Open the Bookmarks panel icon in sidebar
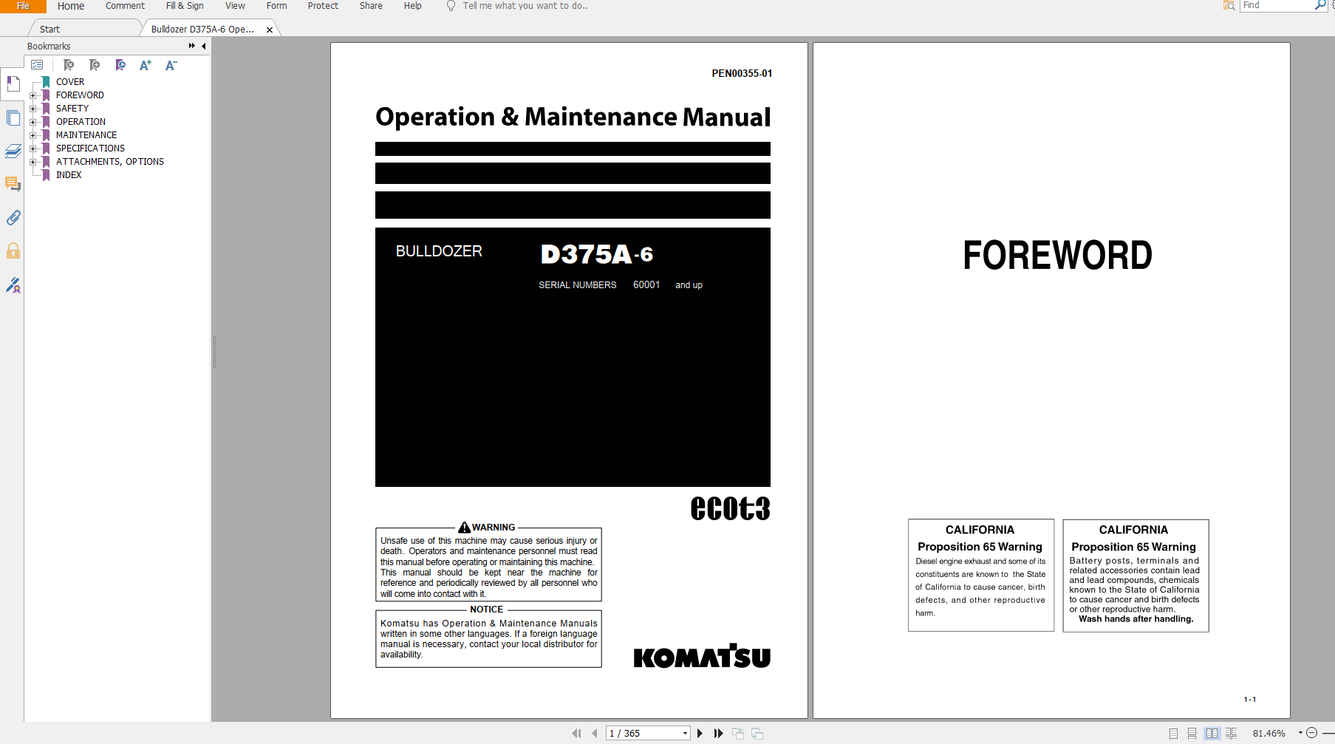The height and width of the screenshot is (744, 1335). click(13, 84)
